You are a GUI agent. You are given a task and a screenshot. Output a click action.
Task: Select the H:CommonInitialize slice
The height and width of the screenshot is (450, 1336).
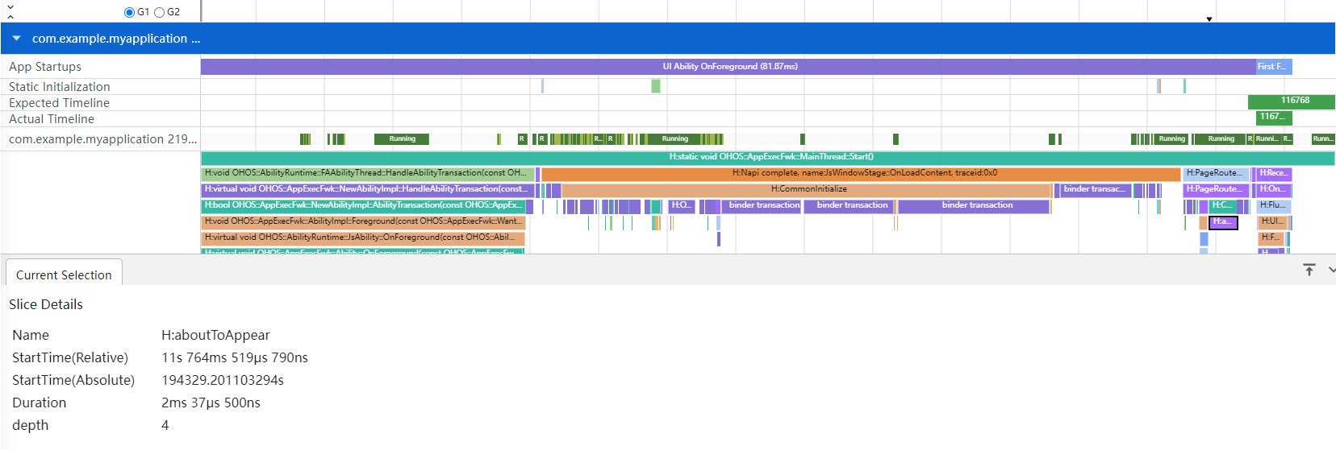point(808,189)
